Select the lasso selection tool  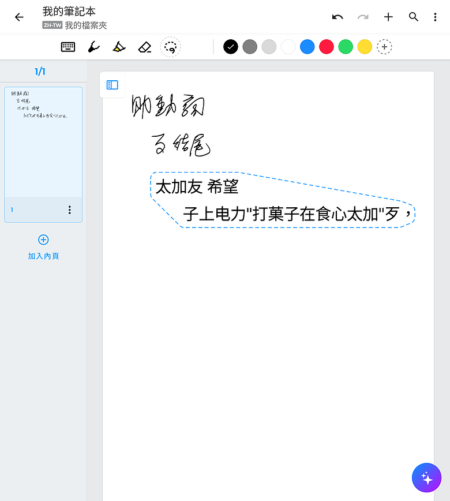(x=171, y=47)
